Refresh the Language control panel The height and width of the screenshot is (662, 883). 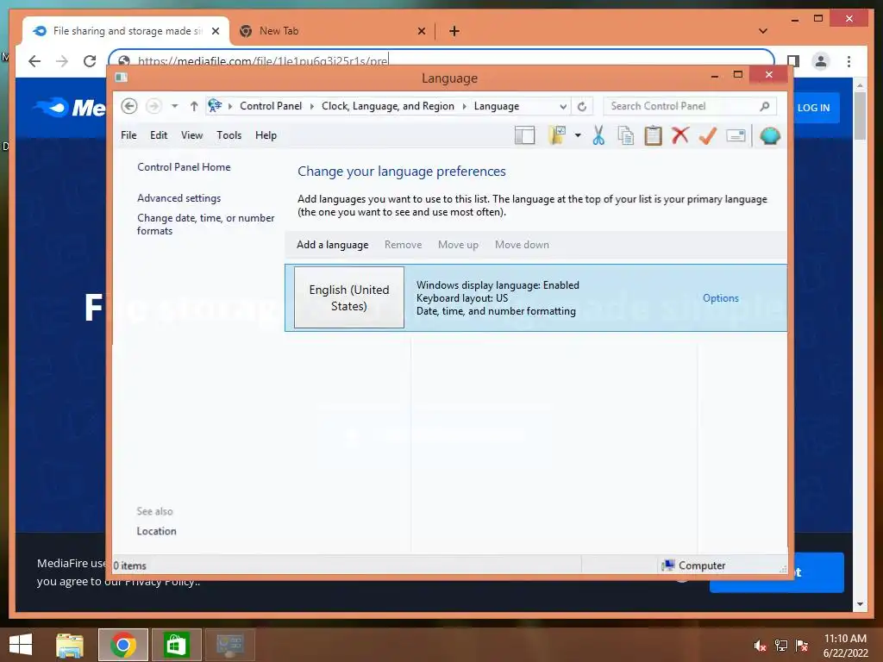pos(582,106)
